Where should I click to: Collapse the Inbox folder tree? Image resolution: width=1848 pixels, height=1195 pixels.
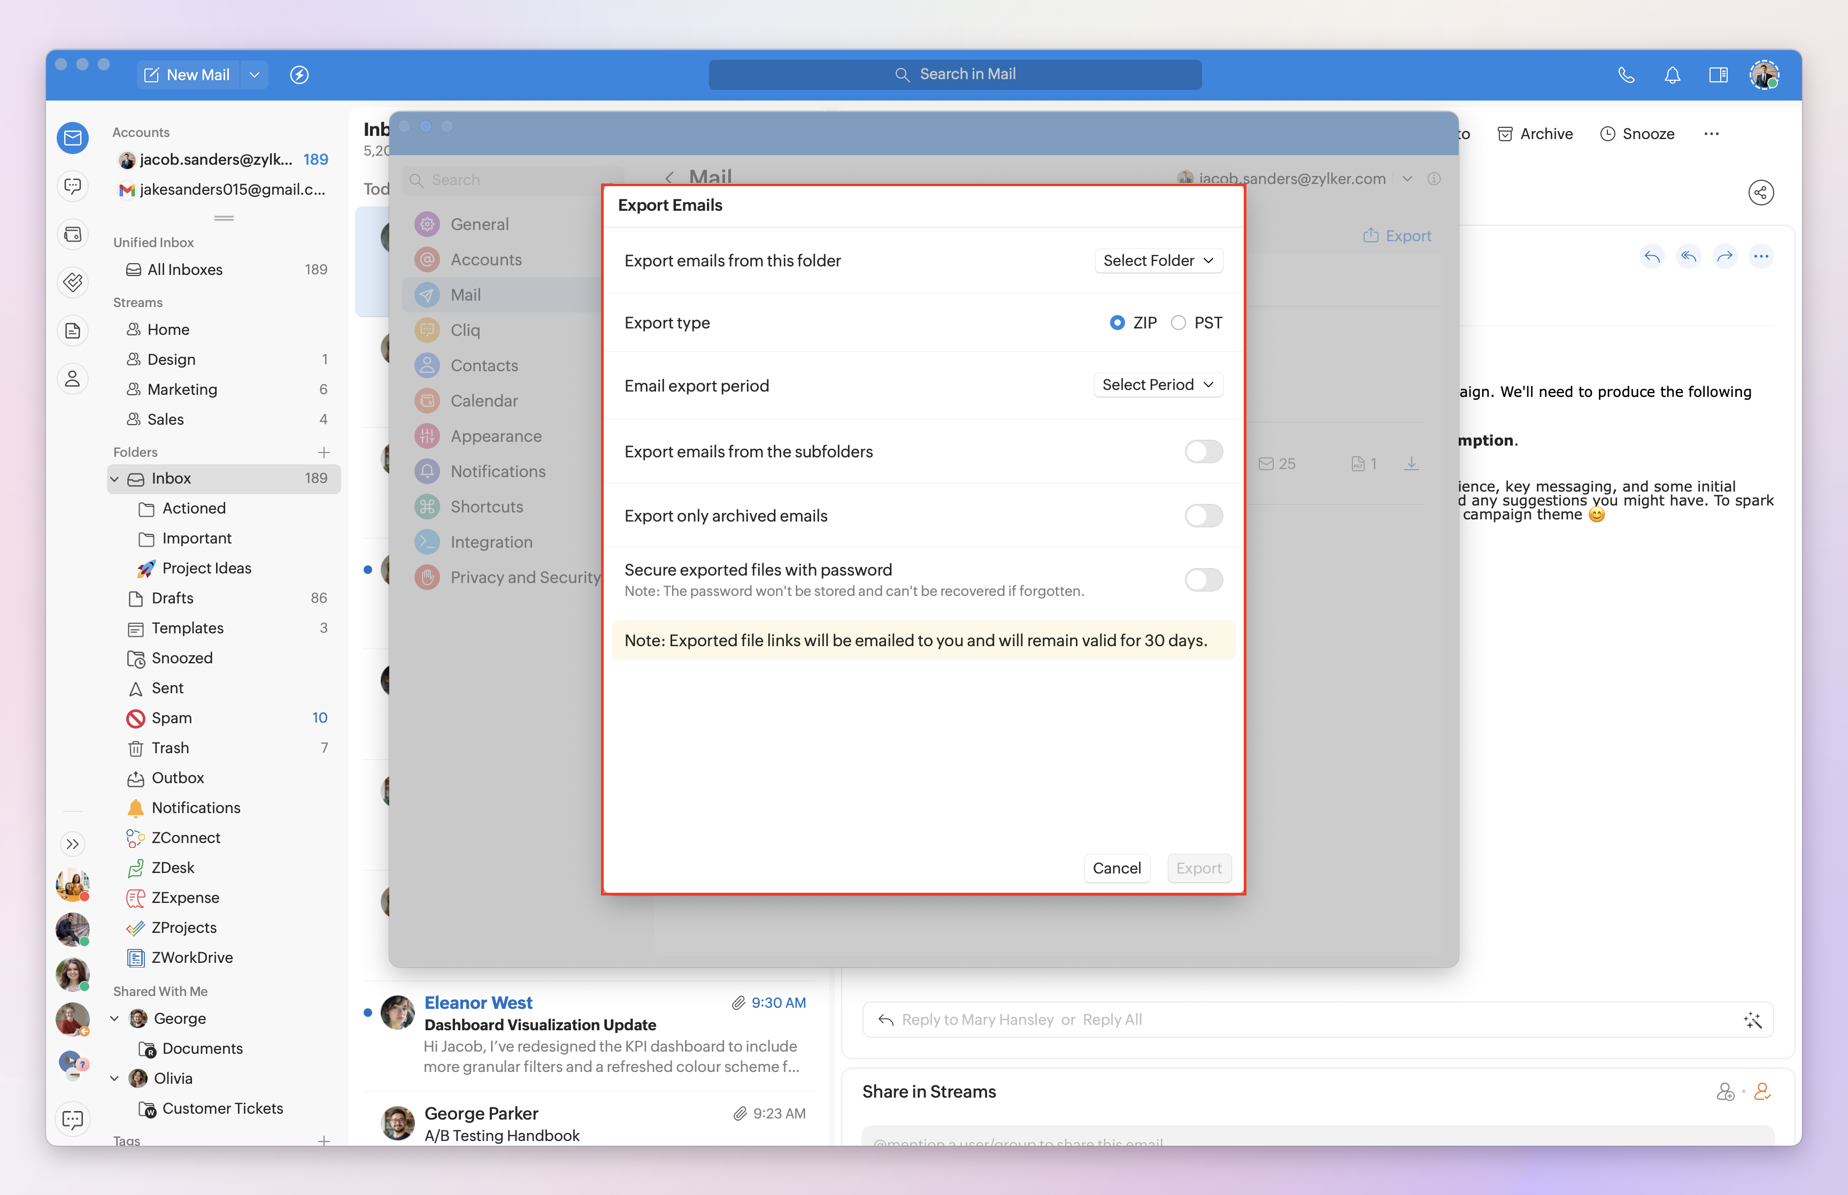[115, 479]
